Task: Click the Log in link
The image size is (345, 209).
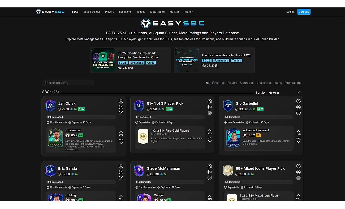Action: (x=290, y=12)
